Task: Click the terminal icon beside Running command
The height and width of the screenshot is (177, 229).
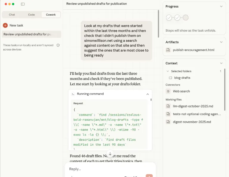Action: (x=73, y=94)
